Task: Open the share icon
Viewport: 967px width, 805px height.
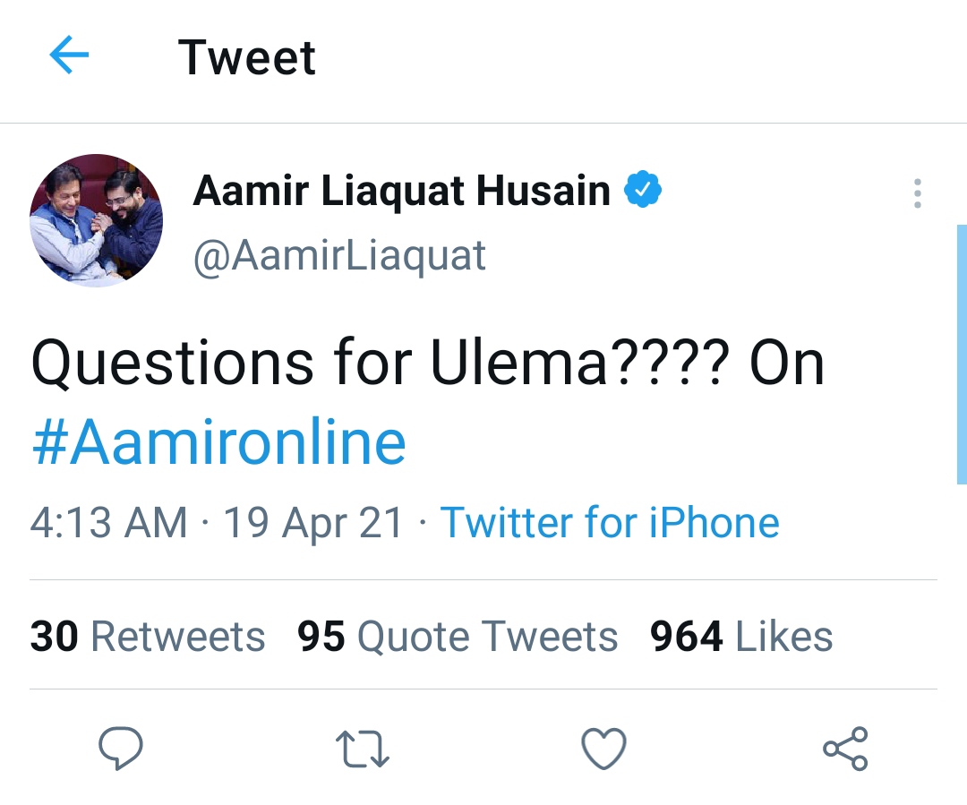Action: tap(845, 749)
